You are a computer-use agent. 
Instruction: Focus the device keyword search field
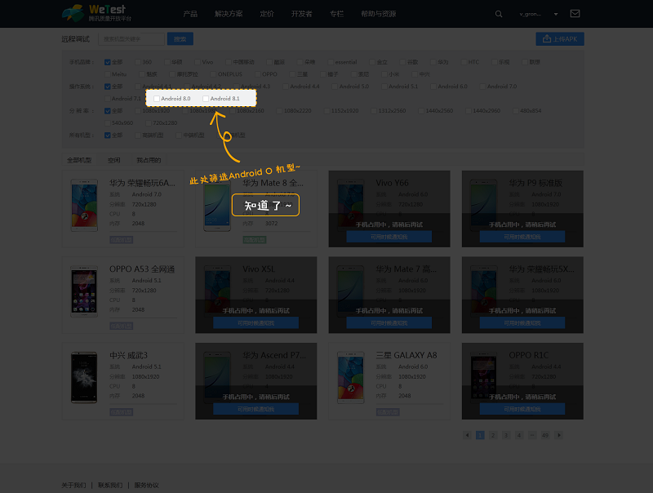[131, 38]
